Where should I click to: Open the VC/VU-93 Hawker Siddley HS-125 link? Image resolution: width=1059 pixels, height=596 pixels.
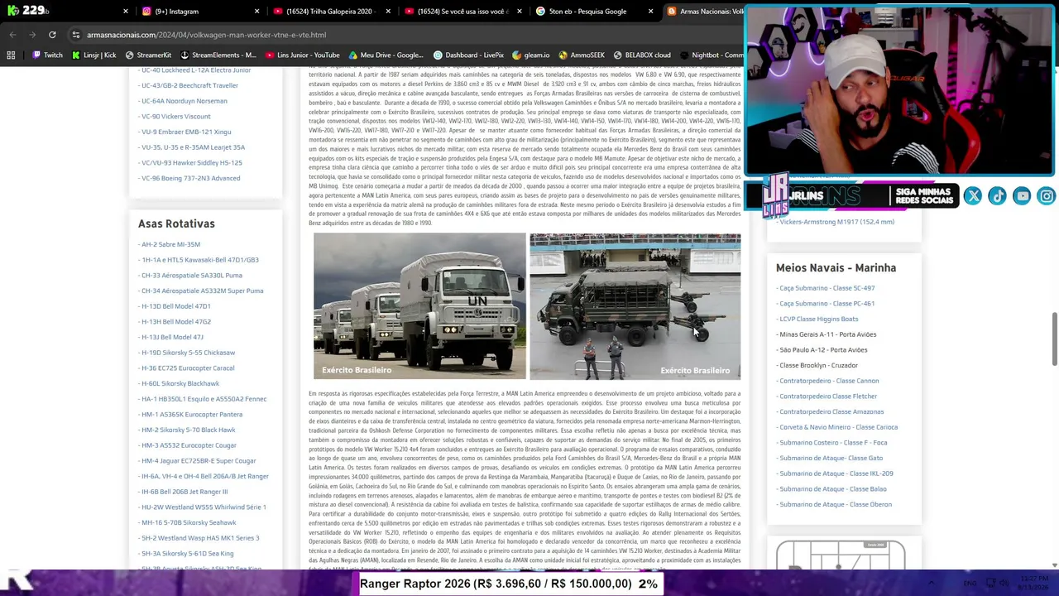[x=192, y=163]
